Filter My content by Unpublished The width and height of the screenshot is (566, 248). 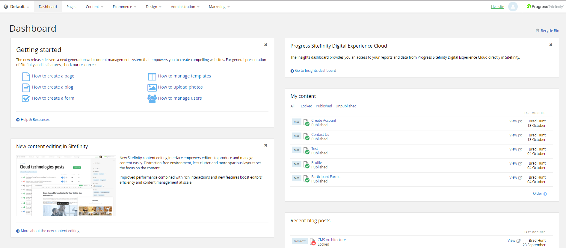pyautogui.click(x=346, y=106)
